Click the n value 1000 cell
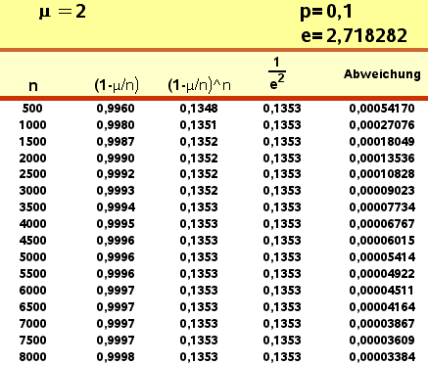This screenshot has width=428, height=365. 32,125
